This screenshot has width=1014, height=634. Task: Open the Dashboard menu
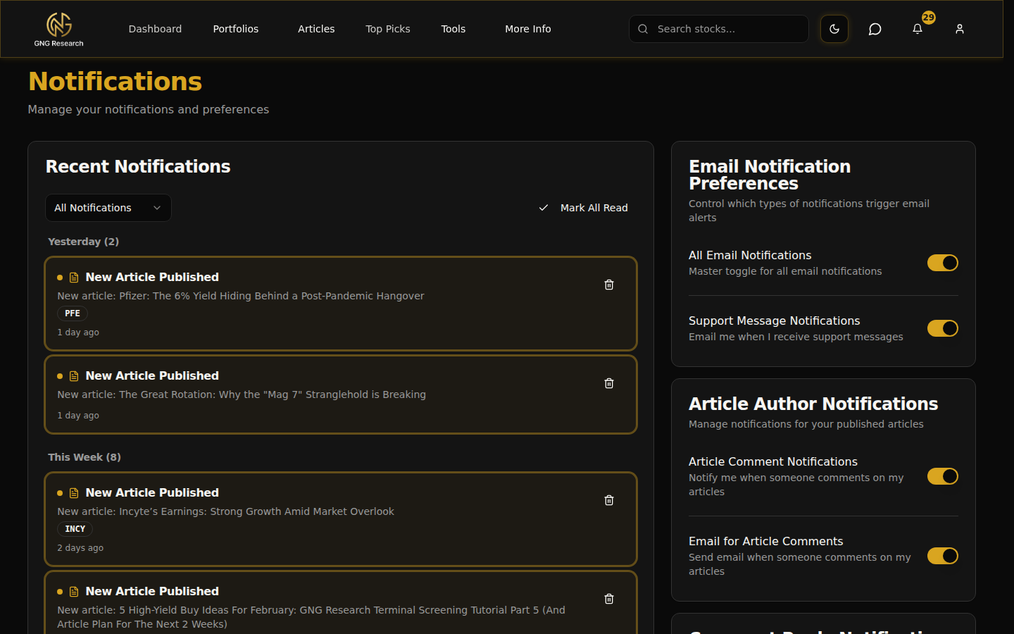[155, 29]
